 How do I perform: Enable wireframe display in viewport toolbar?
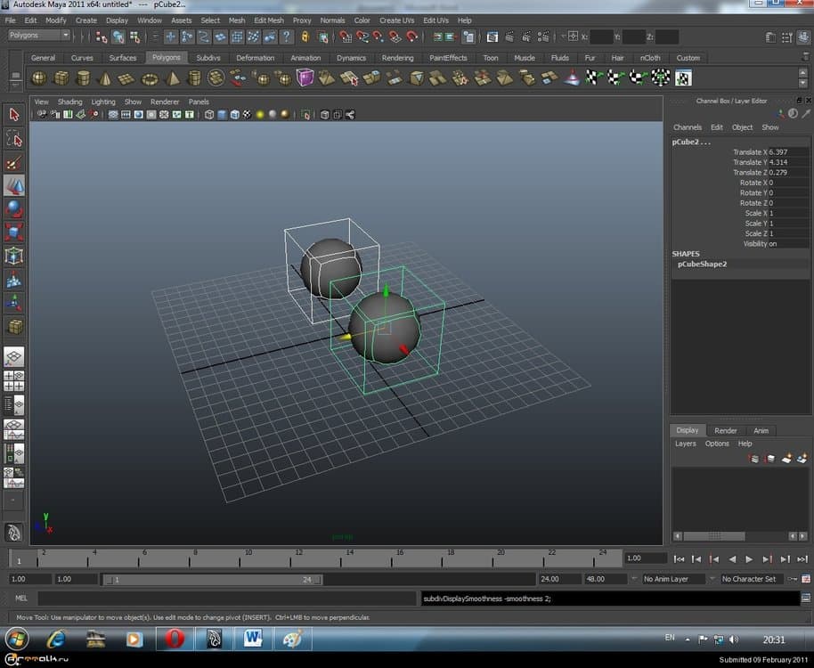click(x=209, y=115)
